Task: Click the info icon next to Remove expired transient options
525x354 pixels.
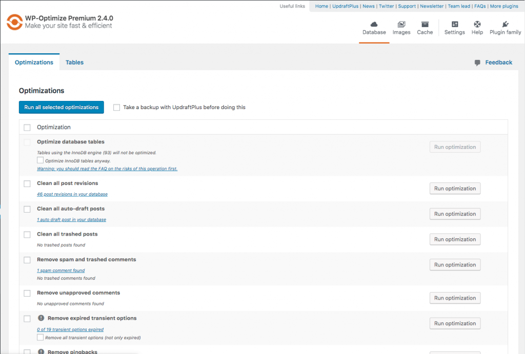Action: point(41,318)
